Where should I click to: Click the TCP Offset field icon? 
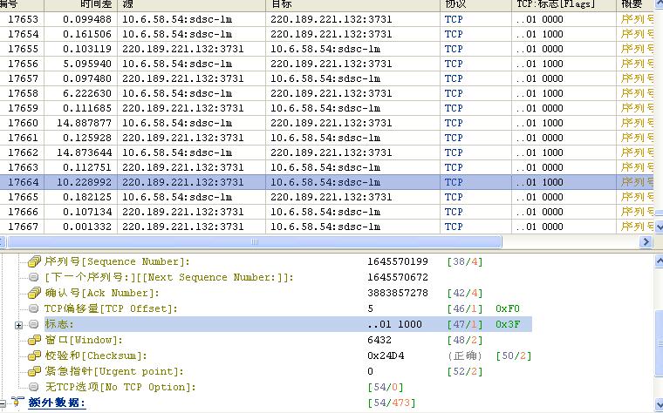point(35,308)
